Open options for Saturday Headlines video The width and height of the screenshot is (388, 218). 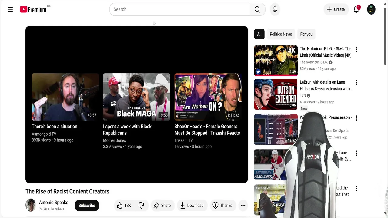pyautogui.click(x=357, y=153)
